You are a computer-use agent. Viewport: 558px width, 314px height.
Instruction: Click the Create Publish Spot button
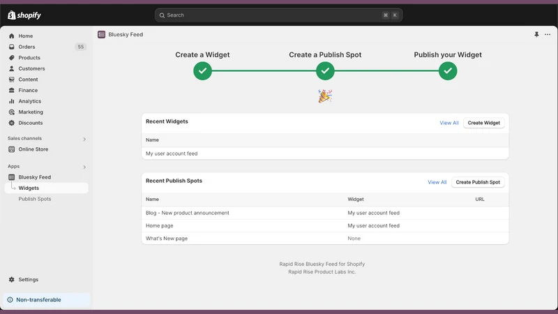point(478,182)
